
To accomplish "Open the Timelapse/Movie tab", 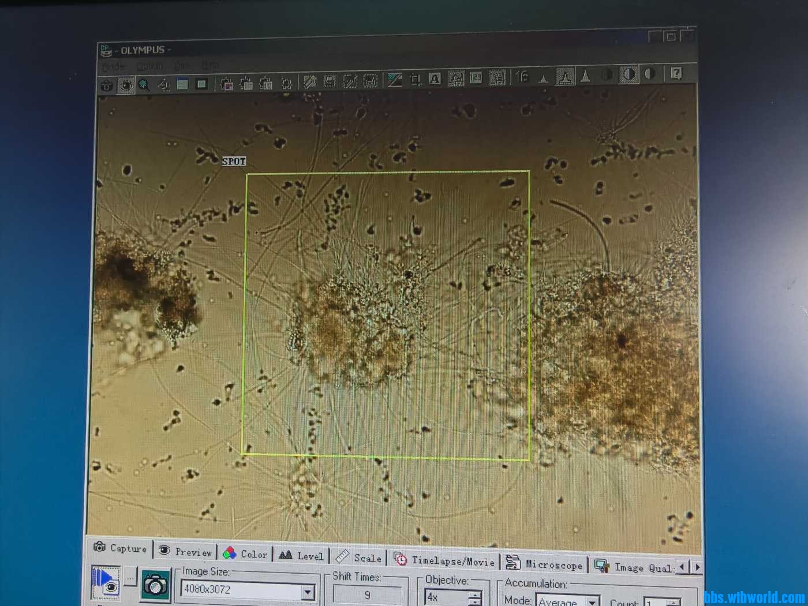I will point(445,560).
